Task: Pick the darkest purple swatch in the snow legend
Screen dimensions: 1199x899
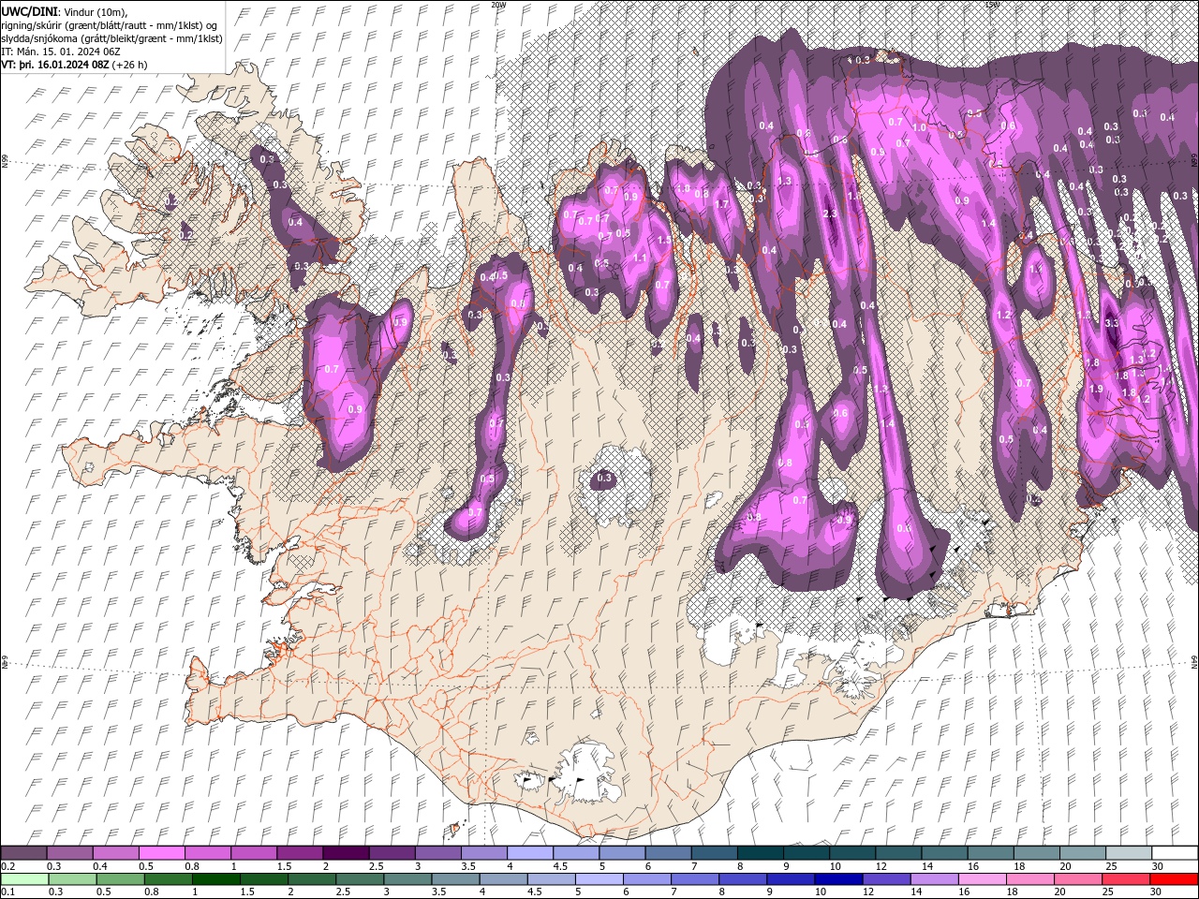Action: tap(345, 853)
